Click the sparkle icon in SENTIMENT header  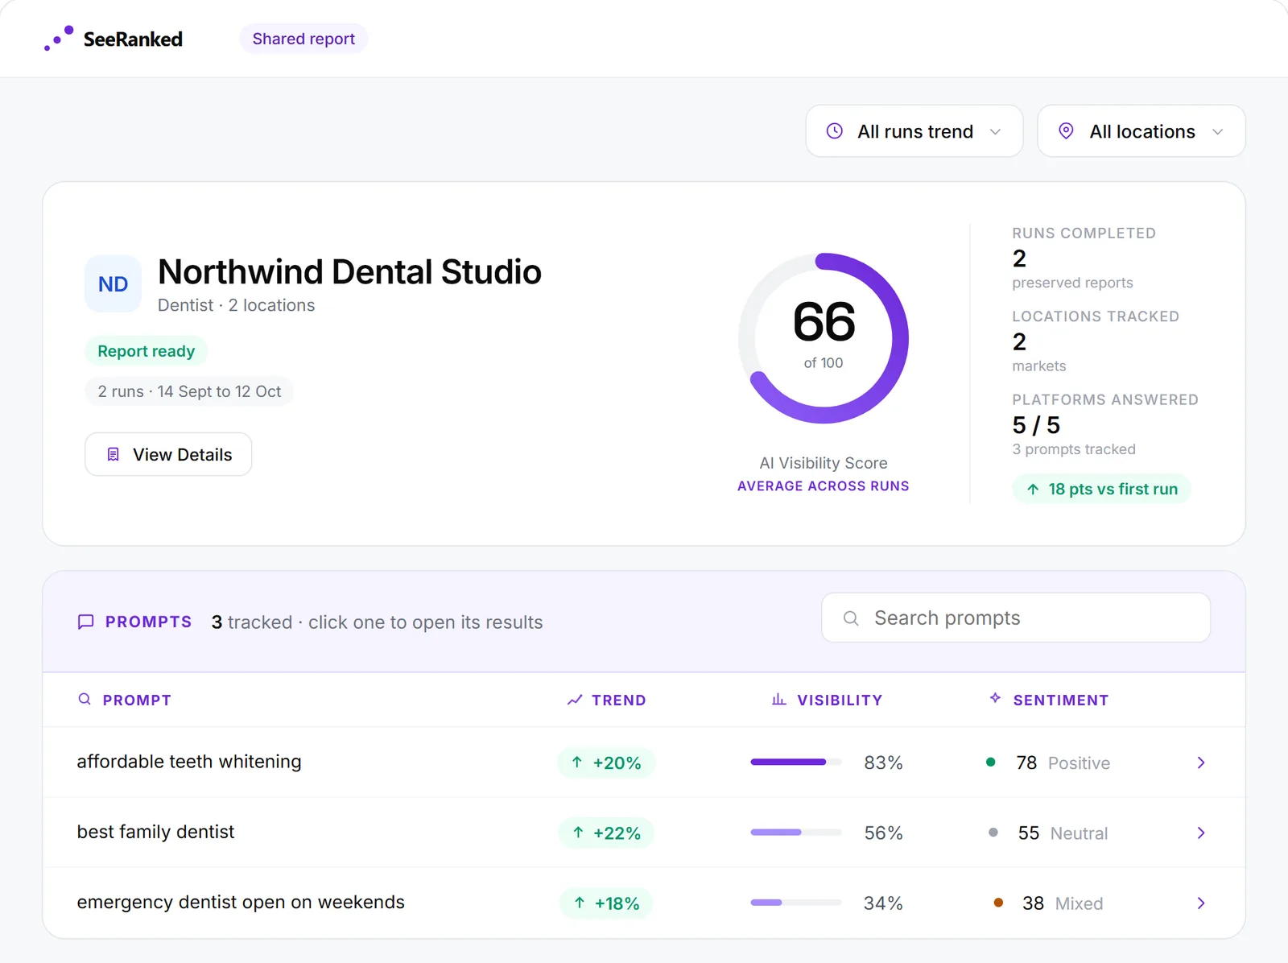point(995,698)
